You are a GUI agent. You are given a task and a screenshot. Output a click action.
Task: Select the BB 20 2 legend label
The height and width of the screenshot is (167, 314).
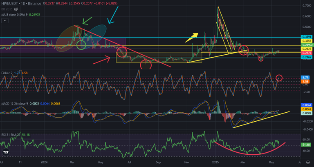7,9
